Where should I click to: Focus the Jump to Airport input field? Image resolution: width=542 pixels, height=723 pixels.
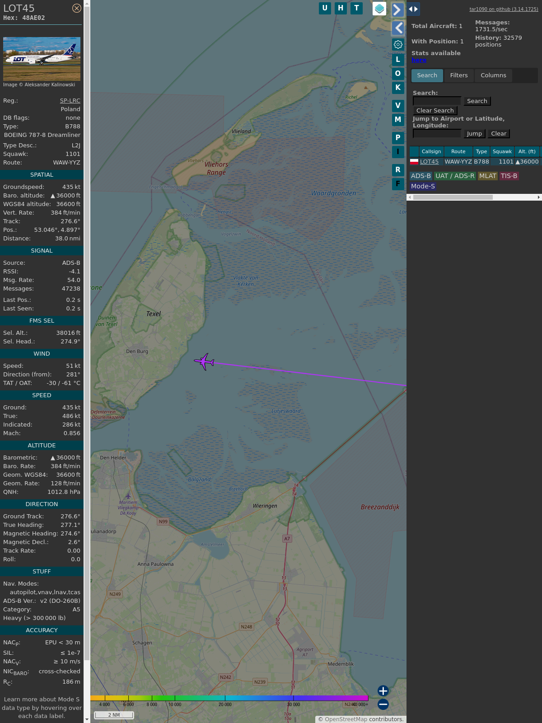437,133
